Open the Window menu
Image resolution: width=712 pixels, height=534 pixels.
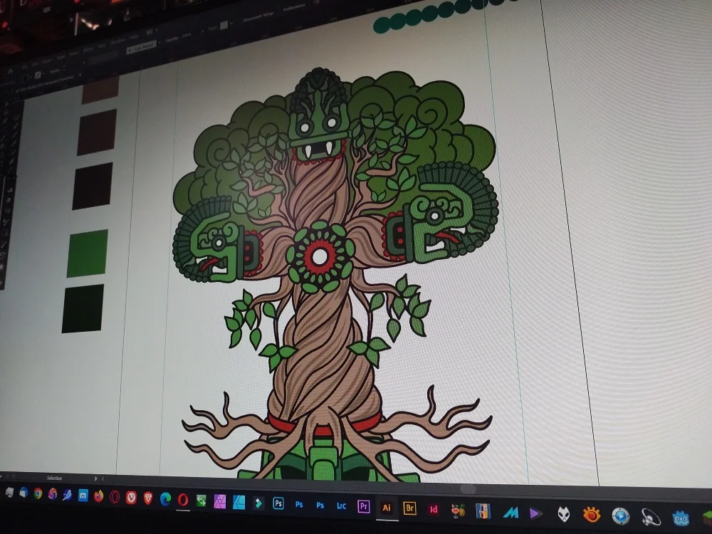117,41
